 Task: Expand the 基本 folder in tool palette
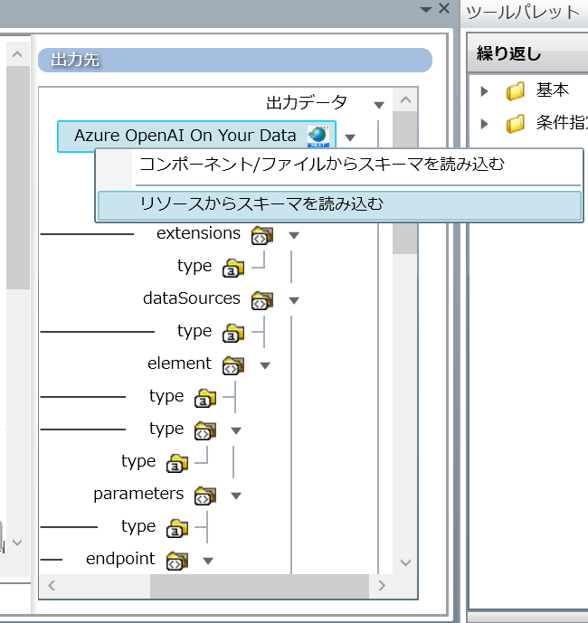point(484,91)
